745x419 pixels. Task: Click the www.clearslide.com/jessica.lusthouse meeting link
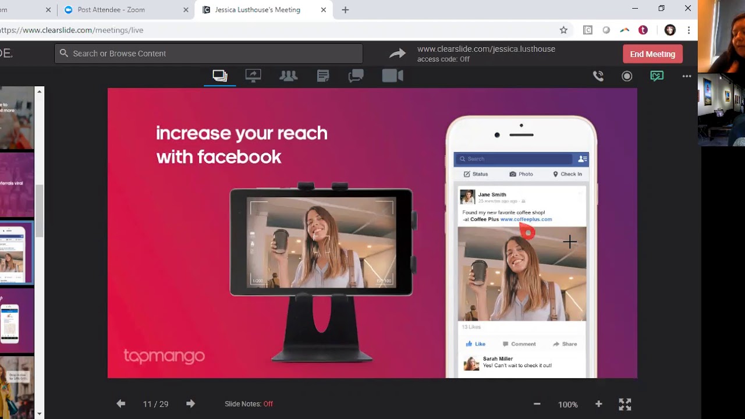[486, 49]
